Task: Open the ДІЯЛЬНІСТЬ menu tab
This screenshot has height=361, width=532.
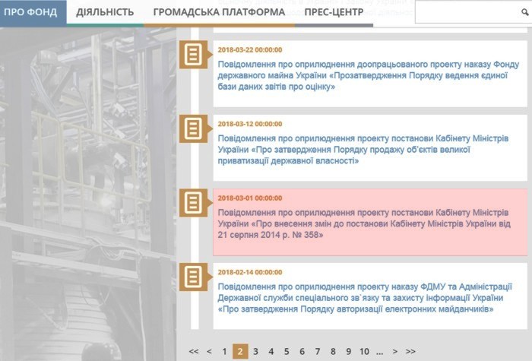Action: click(x=105, y=13)
